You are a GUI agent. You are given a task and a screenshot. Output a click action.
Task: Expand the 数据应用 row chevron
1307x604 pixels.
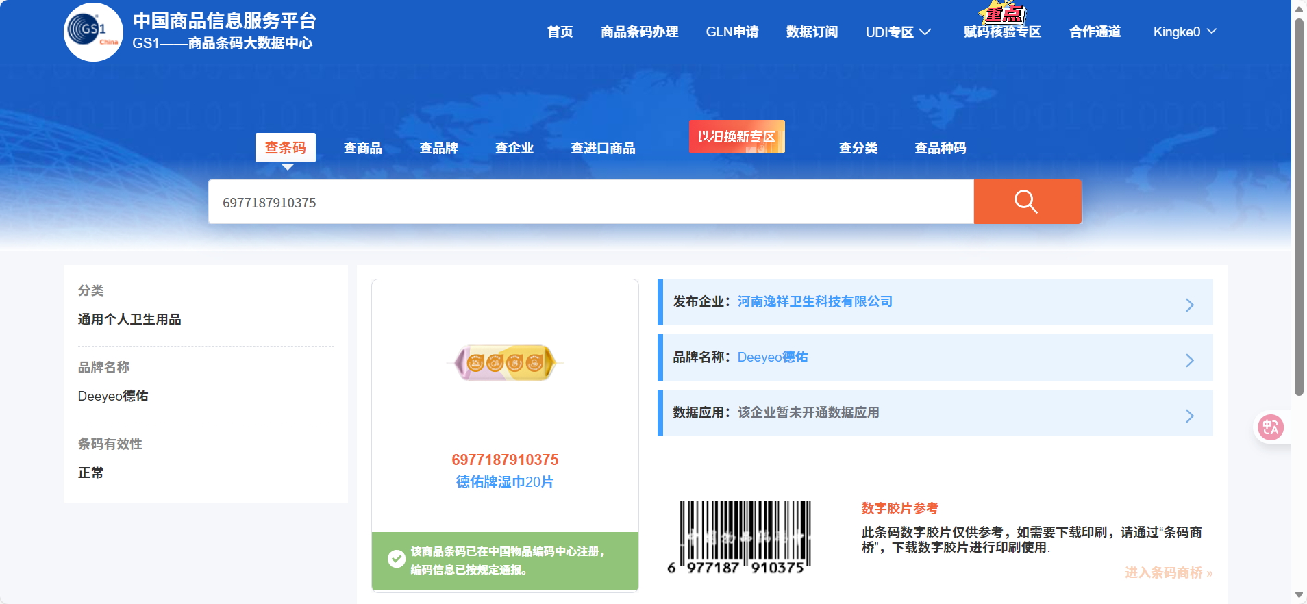click(1189, 416)
